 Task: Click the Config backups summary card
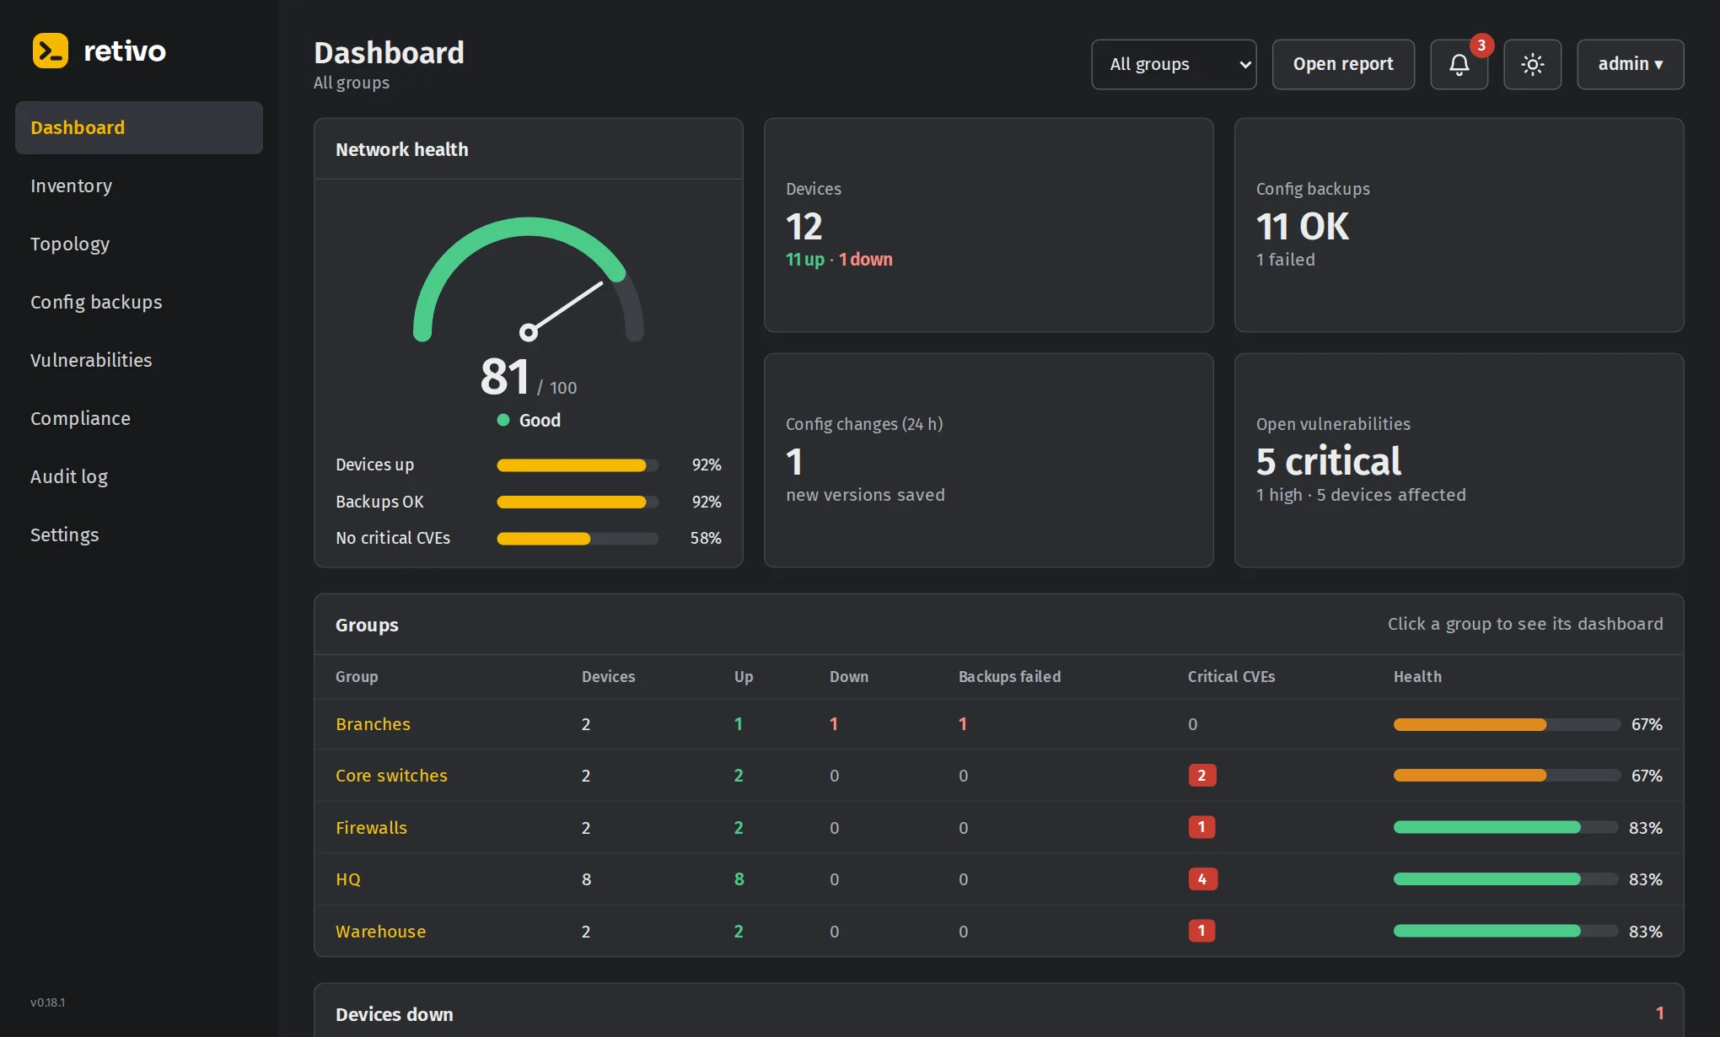[x=1459, y=225]
